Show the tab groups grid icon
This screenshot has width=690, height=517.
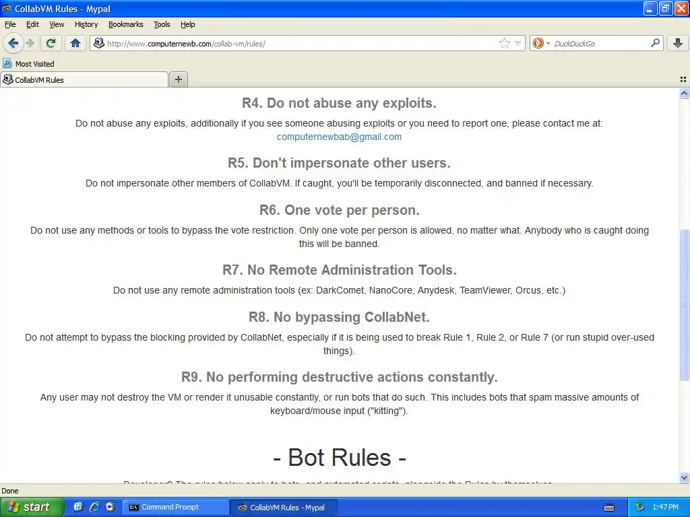click(x=683, y=79)
